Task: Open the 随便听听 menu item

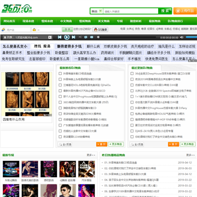Action: click(x=136, y=21)
